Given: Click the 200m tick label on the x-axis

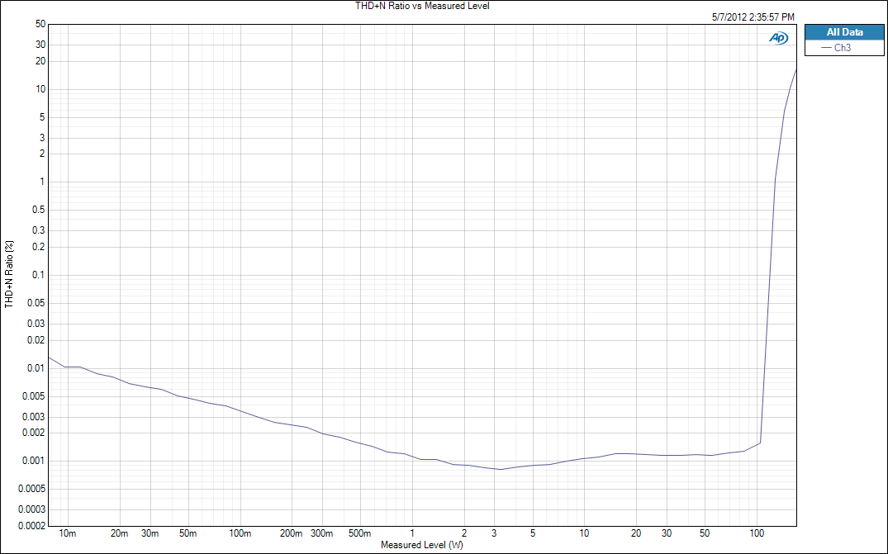Looking at the screenshot, I should [291, 533].
